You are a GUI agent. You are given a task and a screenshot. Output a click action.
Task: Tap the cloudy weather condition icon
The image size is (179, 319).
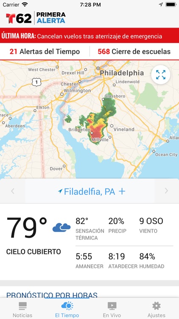tap(62, 228)
